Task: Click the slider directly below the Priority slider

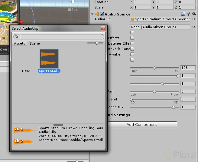Action: [154, 76]
